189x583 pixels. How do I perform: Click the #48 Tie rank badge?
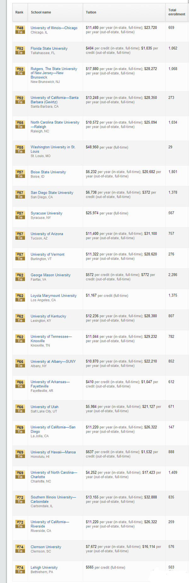(x=20, y=30)
